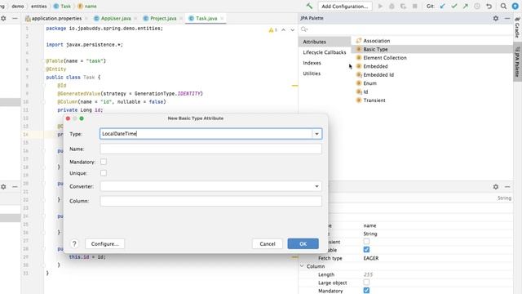Screen dimensions: 522x294
Task: Click the Git push arrow icon
Action: [466, 6]
